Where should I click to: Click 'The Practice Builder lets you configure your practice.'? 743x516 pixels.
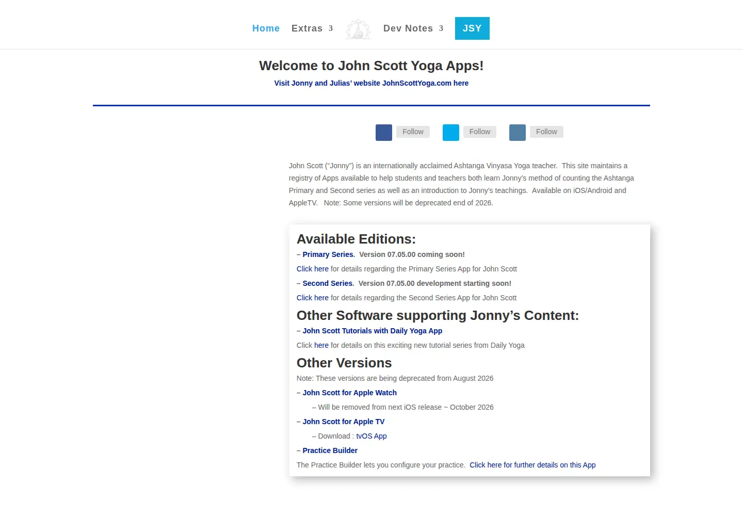[381, 465]
